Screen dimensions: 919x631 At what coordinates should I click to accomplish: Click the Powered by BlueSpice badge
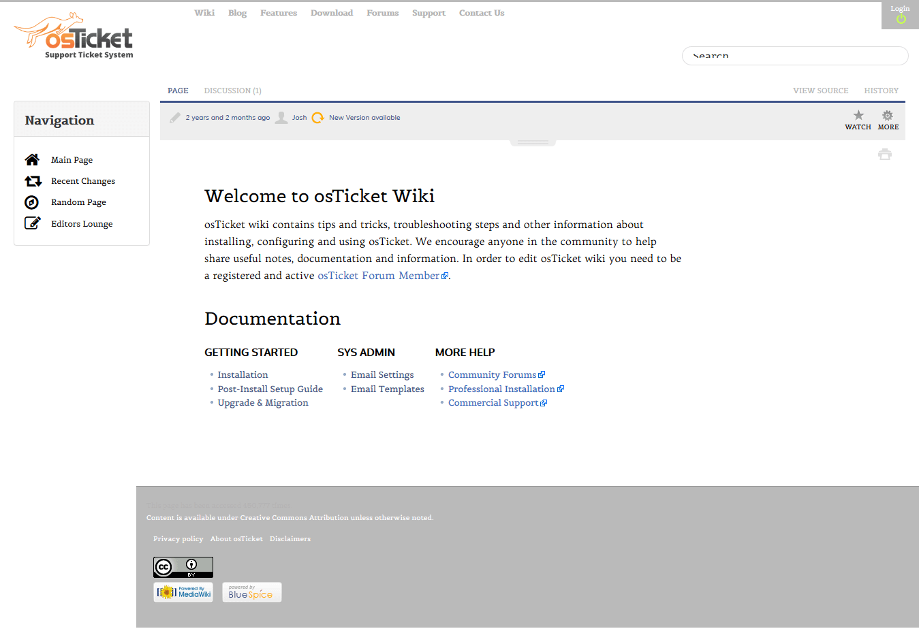251,592
